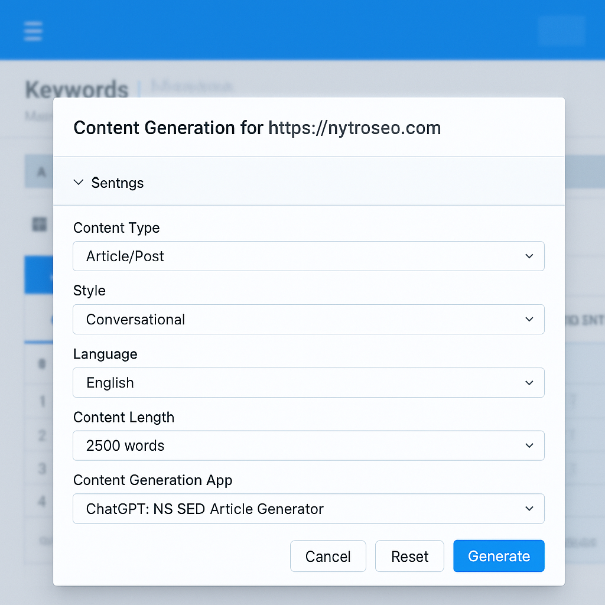The width and height of the screenshot is (605, 605).
Task: Click the chevron on the Style field
Action: click(529, 319)
